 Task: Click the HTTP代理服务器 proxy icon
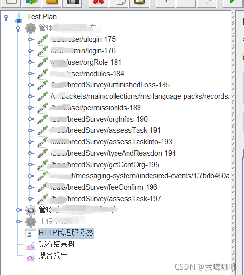click(x=31, y=233)
